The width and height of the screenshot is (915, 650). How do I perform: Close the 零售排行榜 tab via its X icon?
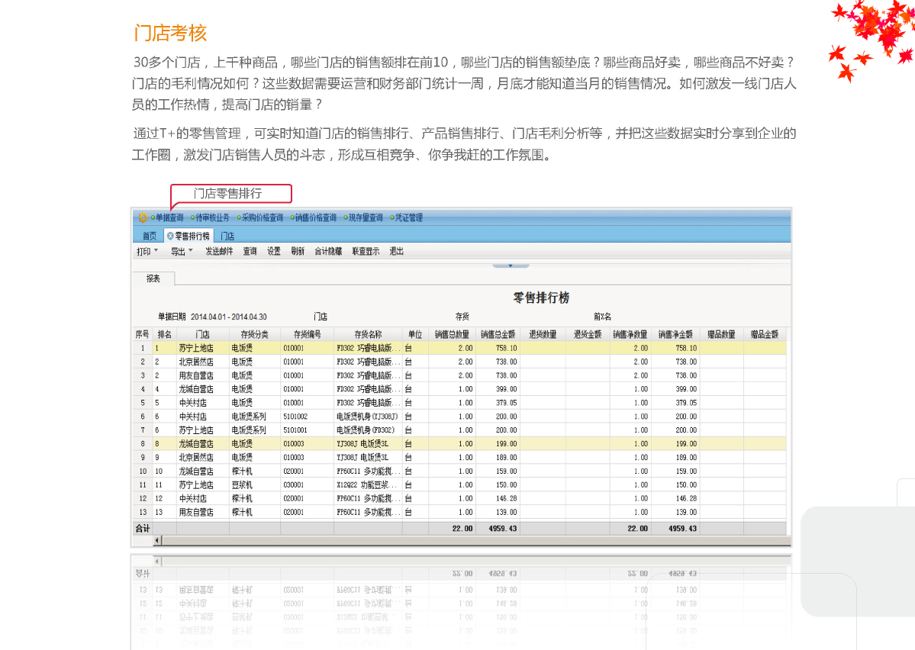[x=170, y=237]
